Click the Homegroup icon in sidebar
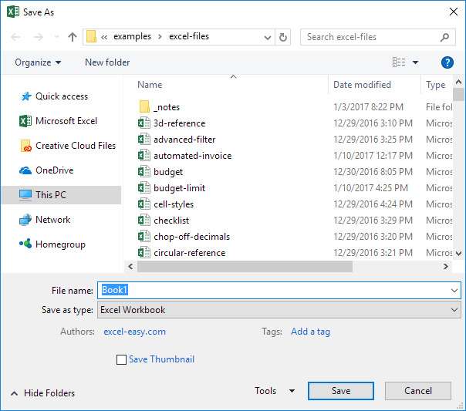This screenshot has height=411, width=466. pos(25,244)
